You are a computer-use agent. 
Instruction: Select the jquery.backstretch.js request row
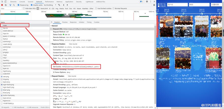[25, 63]
